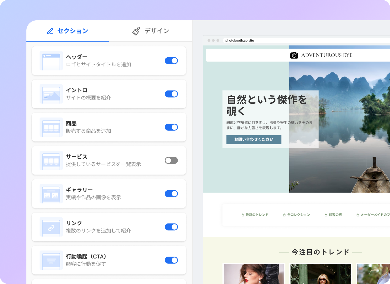The width and height of the screenshot is (390, 284).
Task: Turn off the イントロ toggle
Action: pyautogui.click(x=171, y=94)
